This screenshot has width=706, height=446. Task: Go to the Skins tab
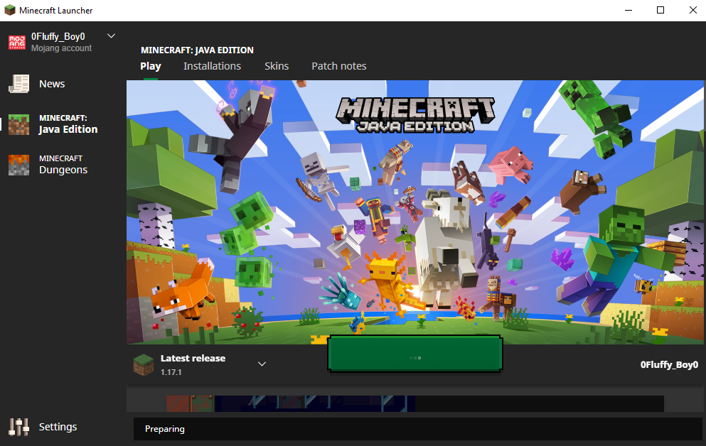point(277,66)
